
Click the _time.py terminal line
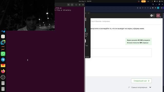pyautogui.click(x=58, y=8)
